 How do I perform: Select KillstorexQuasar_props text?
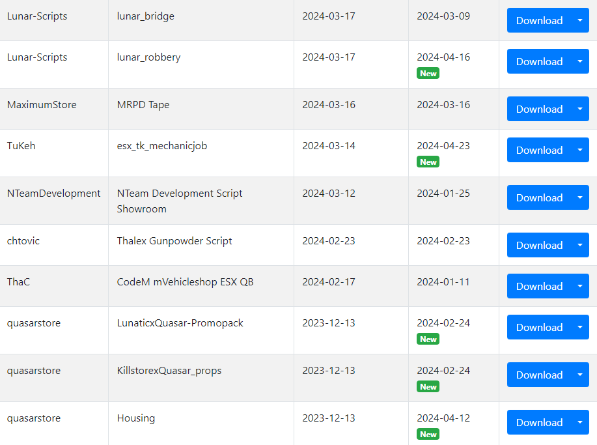169,371
